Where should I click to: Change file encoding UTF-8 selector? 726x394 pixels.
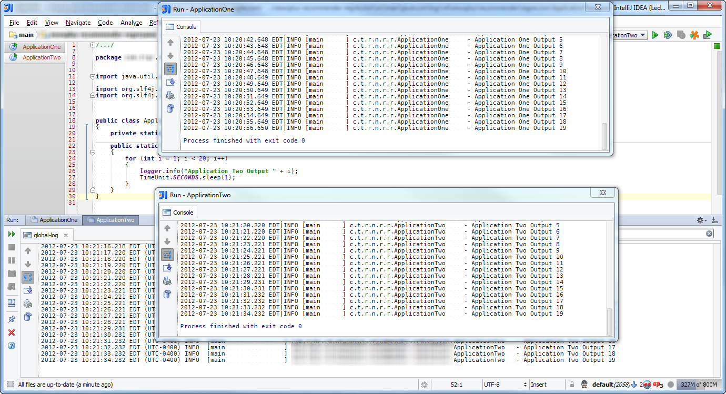click(x=505, y=385)
